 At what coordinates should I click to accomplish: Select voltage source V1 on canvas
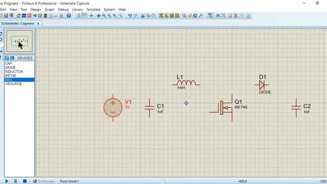click(113, 108)
